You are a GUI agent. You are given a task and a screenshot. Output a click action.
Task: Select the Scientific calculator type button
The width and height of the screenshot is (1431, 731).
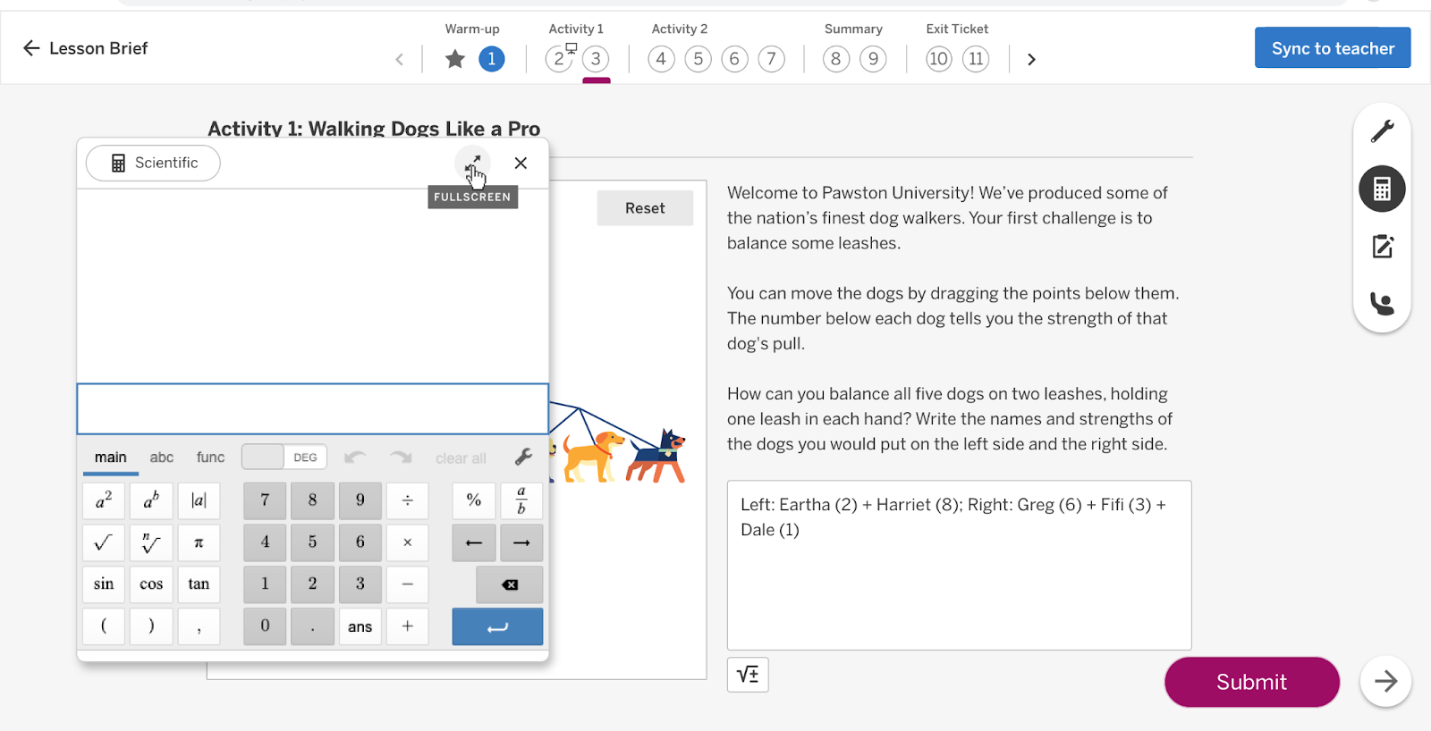tap(153, 163)
